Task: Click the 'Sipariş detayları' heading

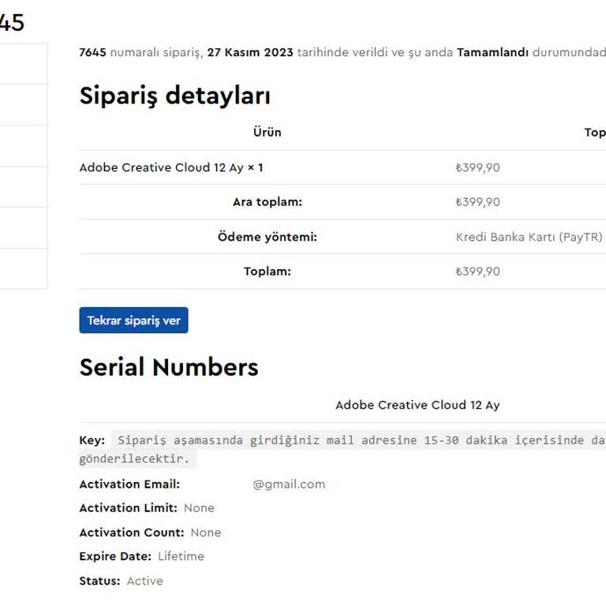Action: (x=174, y=95)
